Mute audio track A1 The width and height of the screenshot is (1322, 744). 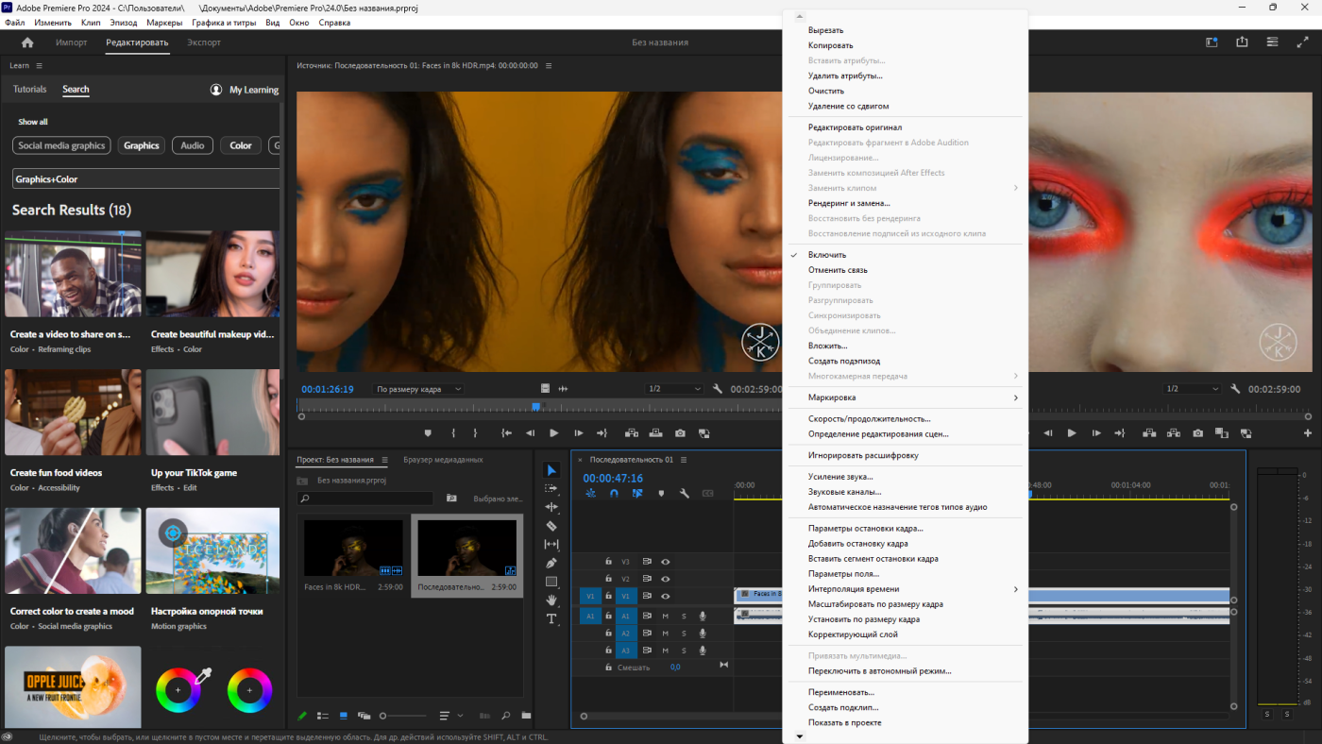[665, 616]
